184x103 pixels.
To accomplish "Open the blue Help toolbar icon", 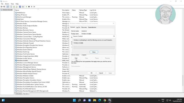I will click(20, 7).
